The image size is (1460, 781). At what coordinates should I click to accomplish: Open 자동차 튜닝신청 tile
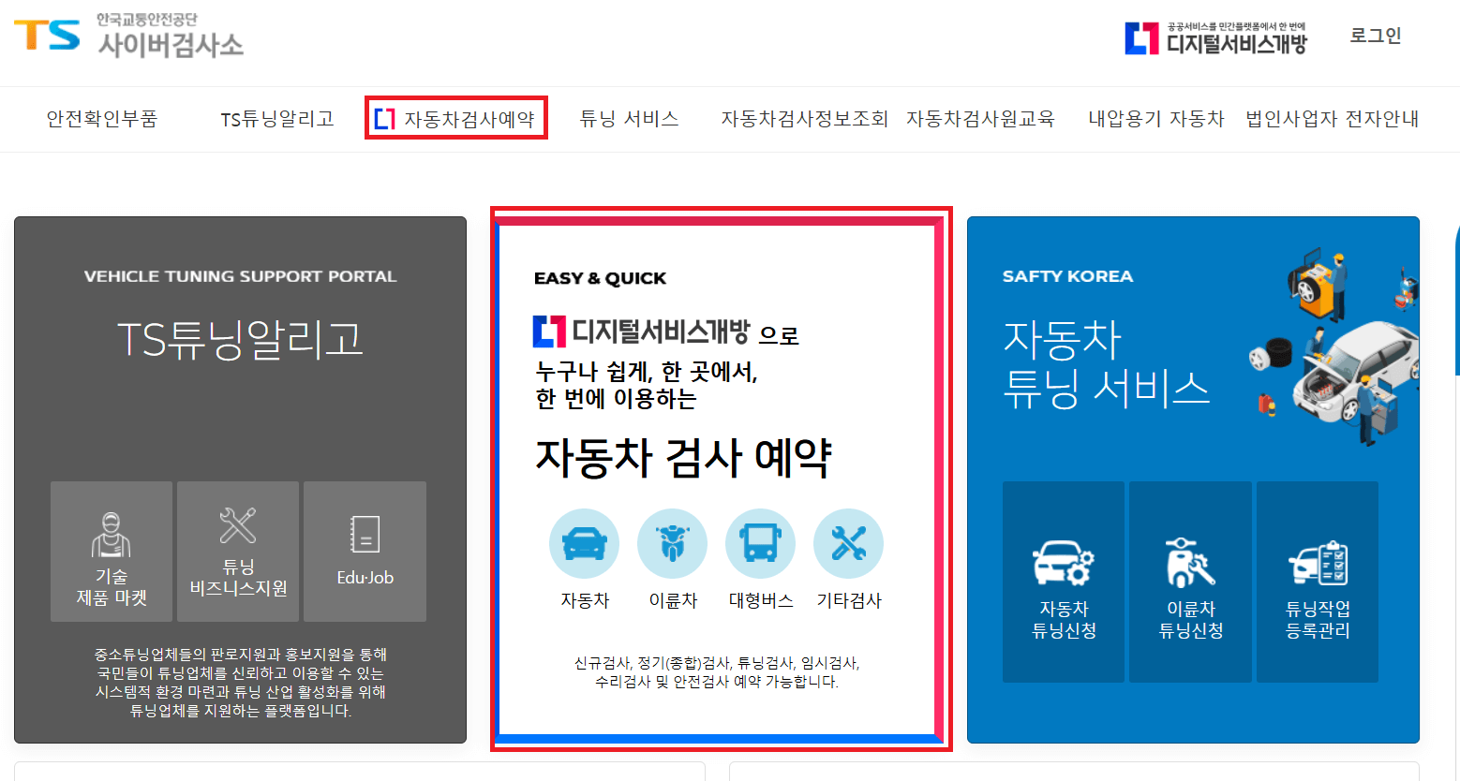click(1064, 582)
